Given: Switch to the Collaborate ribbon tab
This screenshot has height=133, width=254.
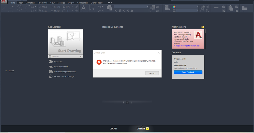Looking at the screenshot, I should [82, 3].
